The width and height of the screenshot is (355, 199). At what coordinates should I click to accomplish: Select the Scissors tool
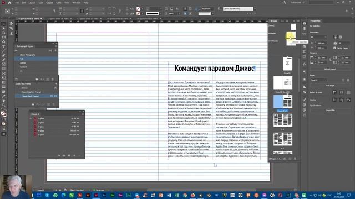click(x=4, y=74)
